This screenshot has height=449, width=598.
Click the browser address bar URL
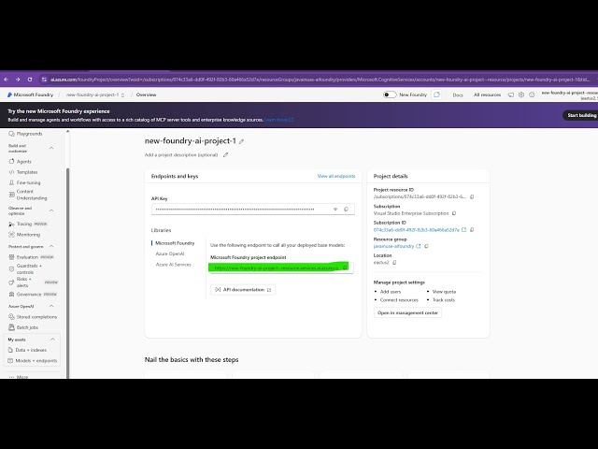[x=320, y=80]
